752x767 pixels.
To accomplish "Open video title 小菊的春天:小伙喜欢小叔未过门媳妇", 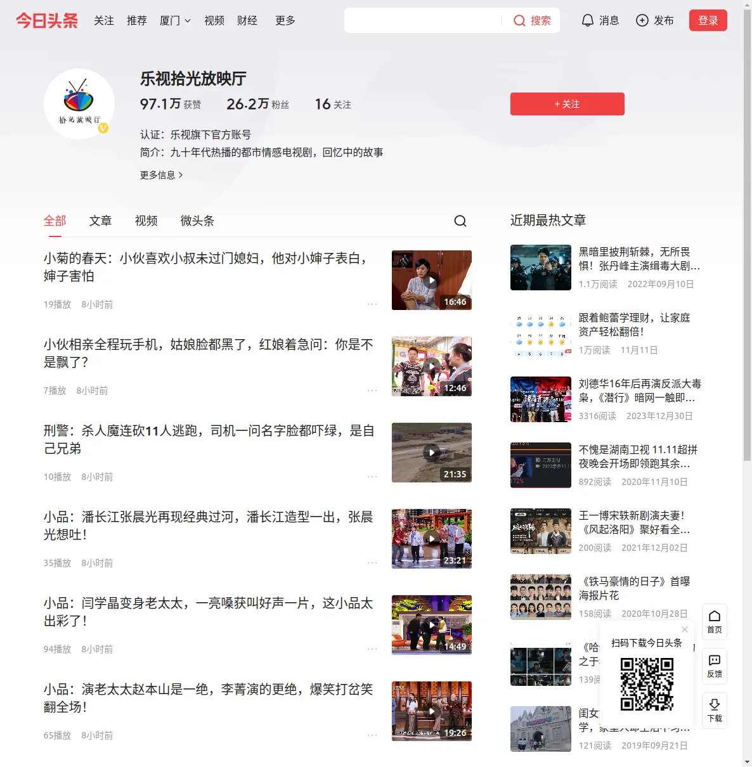I will coord(208,267).
